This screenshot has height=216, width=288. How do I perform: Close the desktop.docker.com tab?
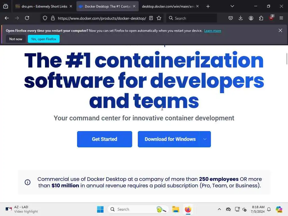point(197,6)
